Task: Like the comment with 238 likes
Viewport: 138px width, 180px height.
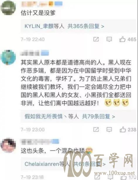Action: click(122, 129)
